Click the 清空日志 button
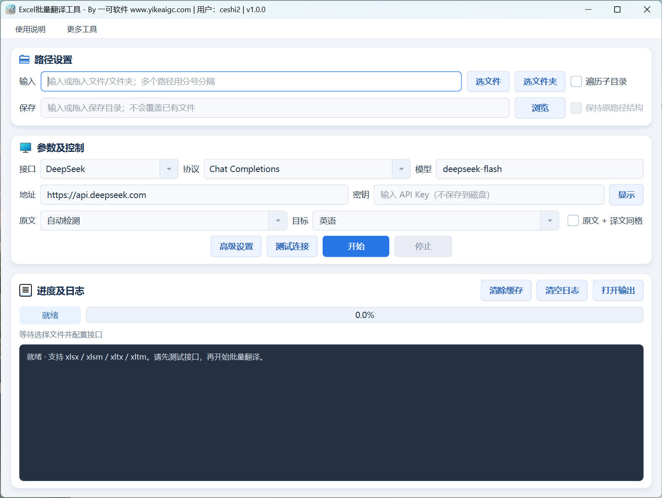The width and height of the screenshot is (662, 498). tap(562, 290)
